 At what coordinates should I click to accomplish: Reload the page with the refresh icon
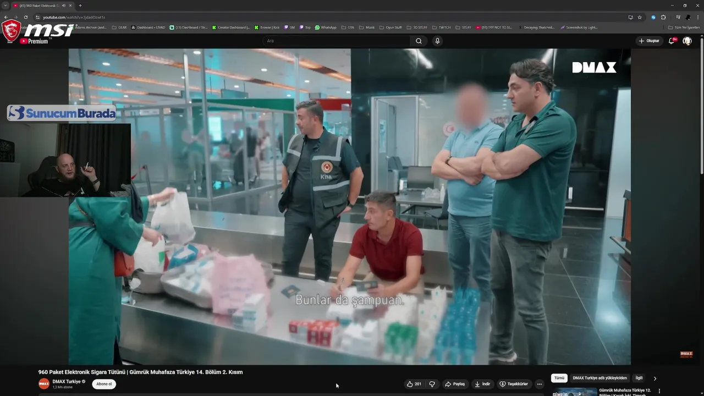[25, 17]
